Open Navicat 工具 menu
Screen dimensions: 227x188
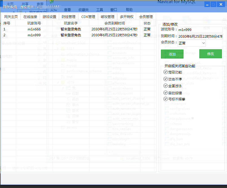(100, 10)
